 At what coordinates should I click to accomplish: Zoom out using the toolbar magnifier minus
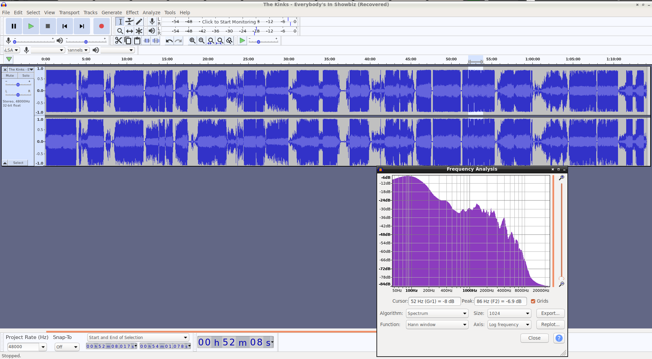pos(201,41)
